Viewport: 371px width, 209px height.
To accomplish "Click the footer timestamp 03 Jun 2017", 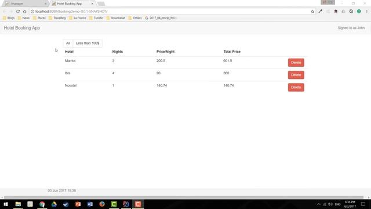I will pyautogui.click(x=62, y=190).
